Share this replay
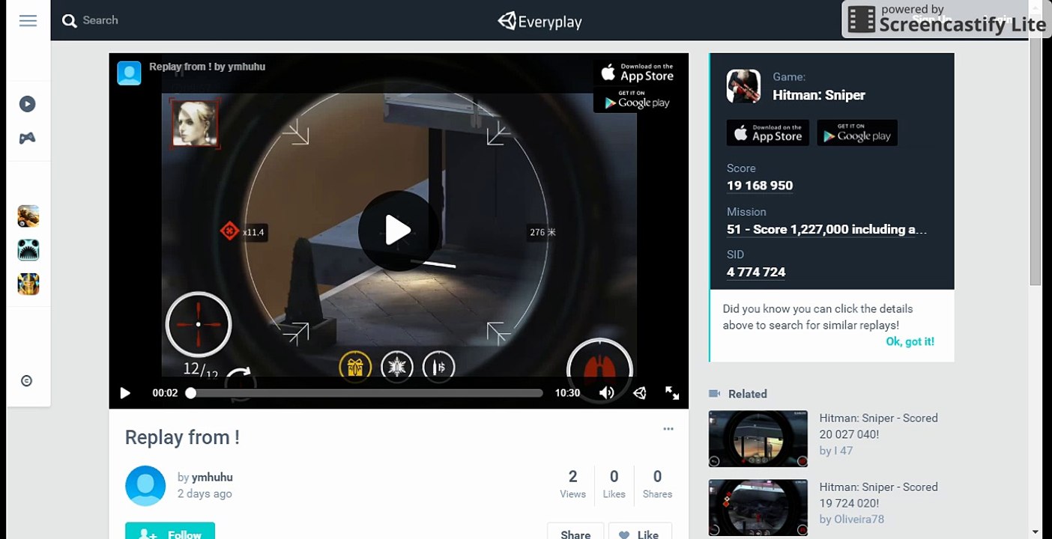This screenshot has height=539, width=1052. coord(575,532)
